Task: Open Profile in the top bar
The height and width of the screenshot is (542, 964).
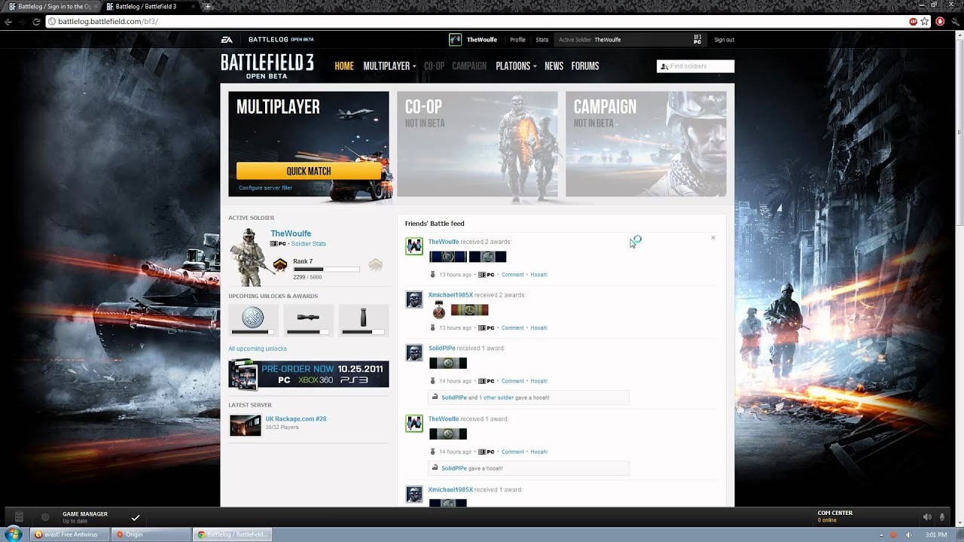Action: click(x=517, y=40)
